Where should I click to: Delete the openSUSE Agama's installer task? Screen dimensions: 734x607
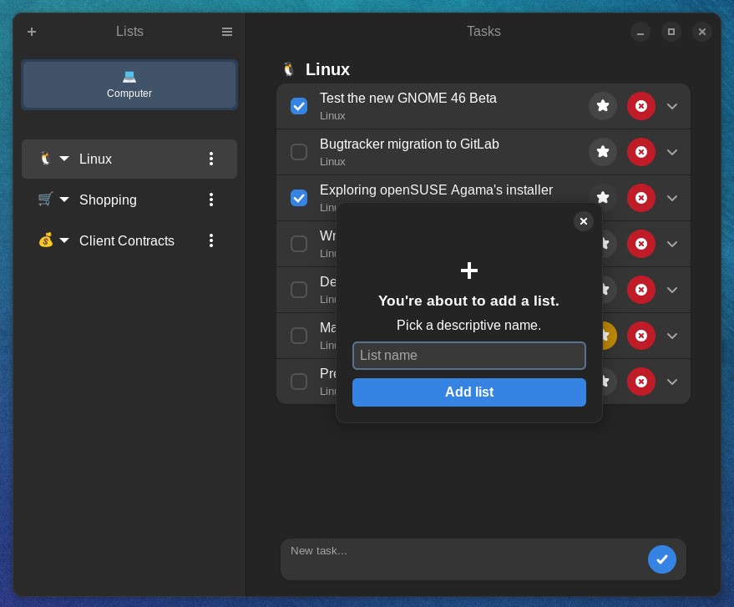coord(641,198)
